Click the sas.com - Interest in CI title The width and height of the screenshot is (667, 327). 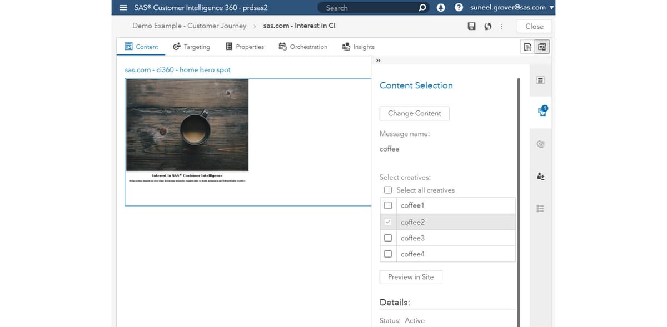pos(299,26)
